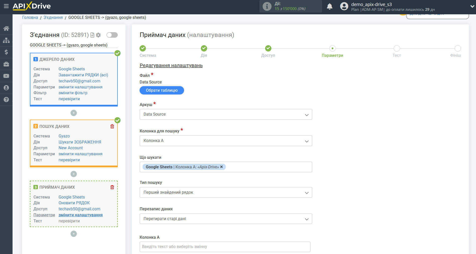Go to the Система step
Image resolution: width=476 pixels, height=254 pixels.
pos(143,48)
